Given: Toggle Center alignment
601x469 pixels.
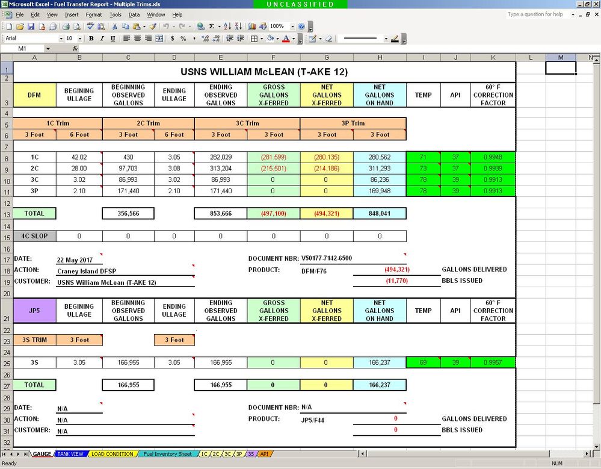Looking at the screenshot, I should [x=137, y=39].
